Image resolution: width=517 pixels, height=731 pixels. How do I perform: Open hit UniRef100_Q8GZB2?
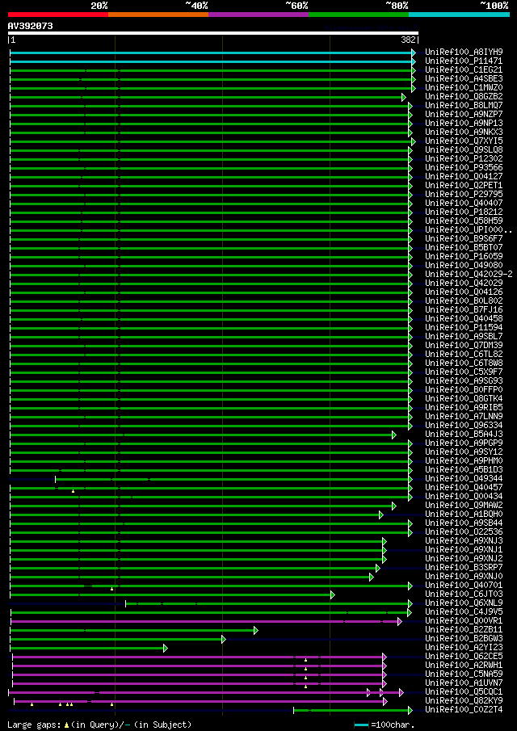pyautogui.click(x=464, y=96)
